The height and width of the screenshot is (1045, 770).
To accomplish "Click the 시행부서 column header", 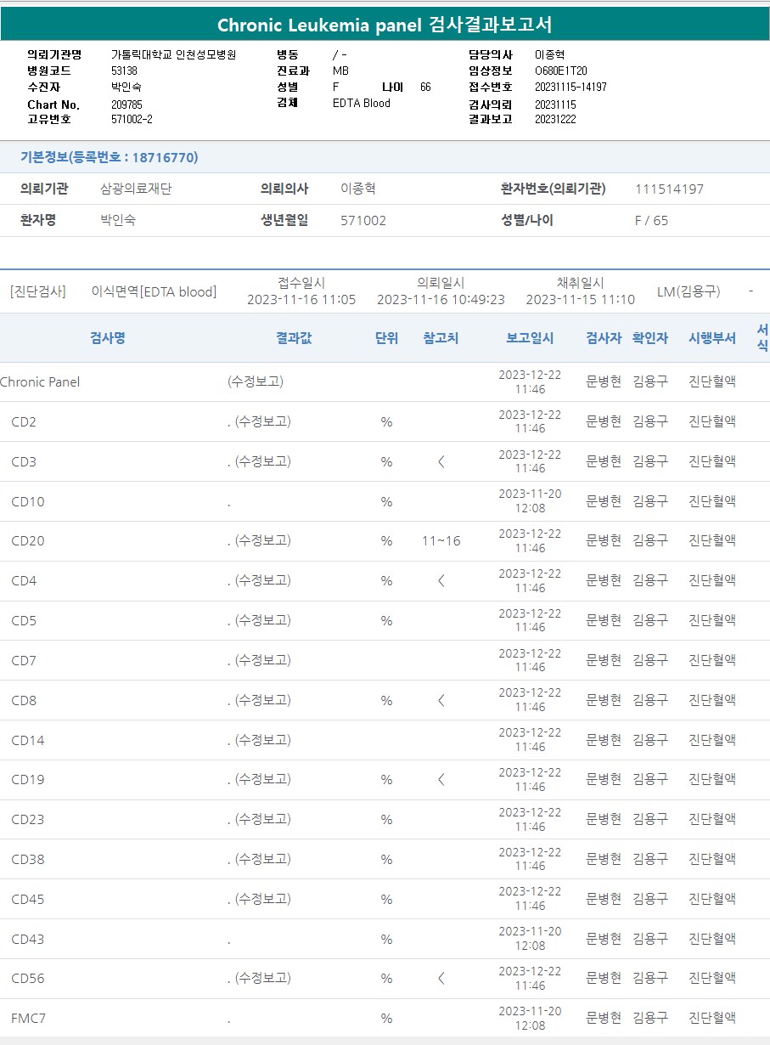I will [711, 338].
